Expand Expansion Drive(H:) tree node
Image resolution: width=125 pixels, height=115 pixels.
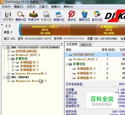click(9, 81)
